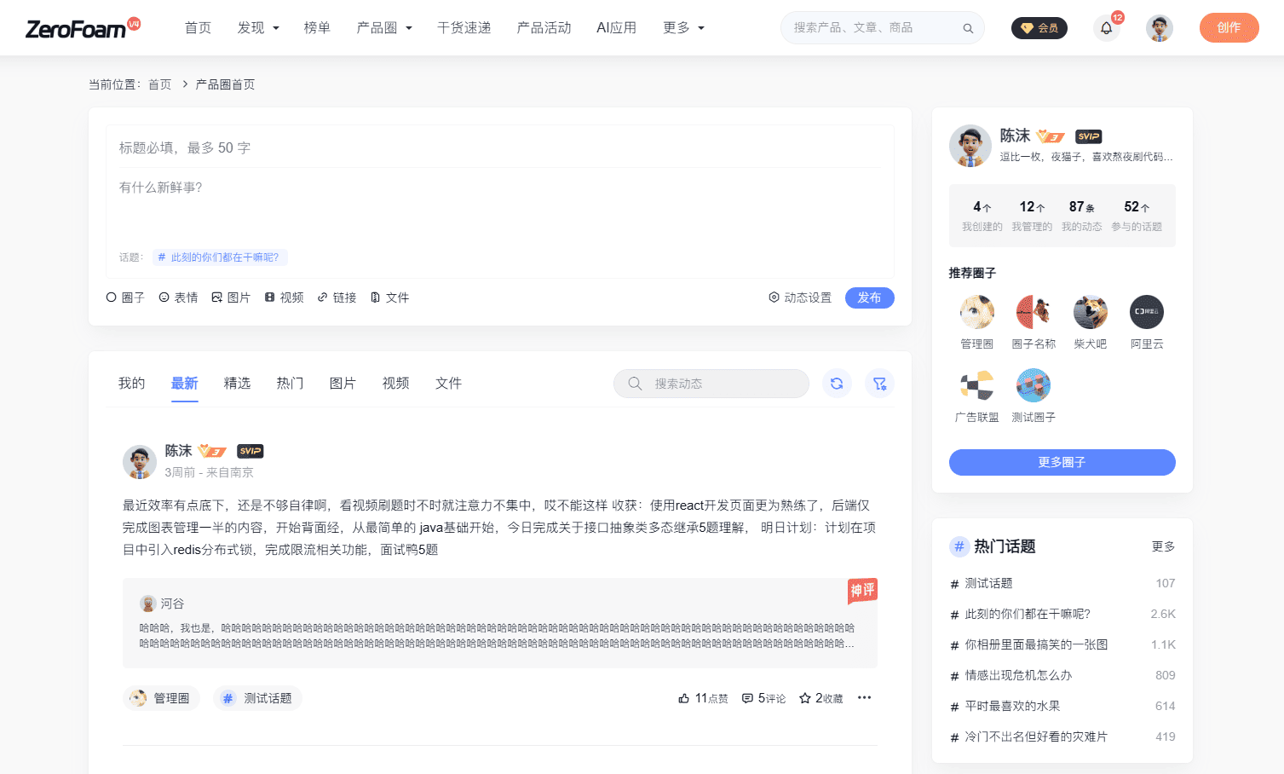Open 动态设置 post settings
Viewport: 1284px width, 774px height.
[x=799, y=297]
